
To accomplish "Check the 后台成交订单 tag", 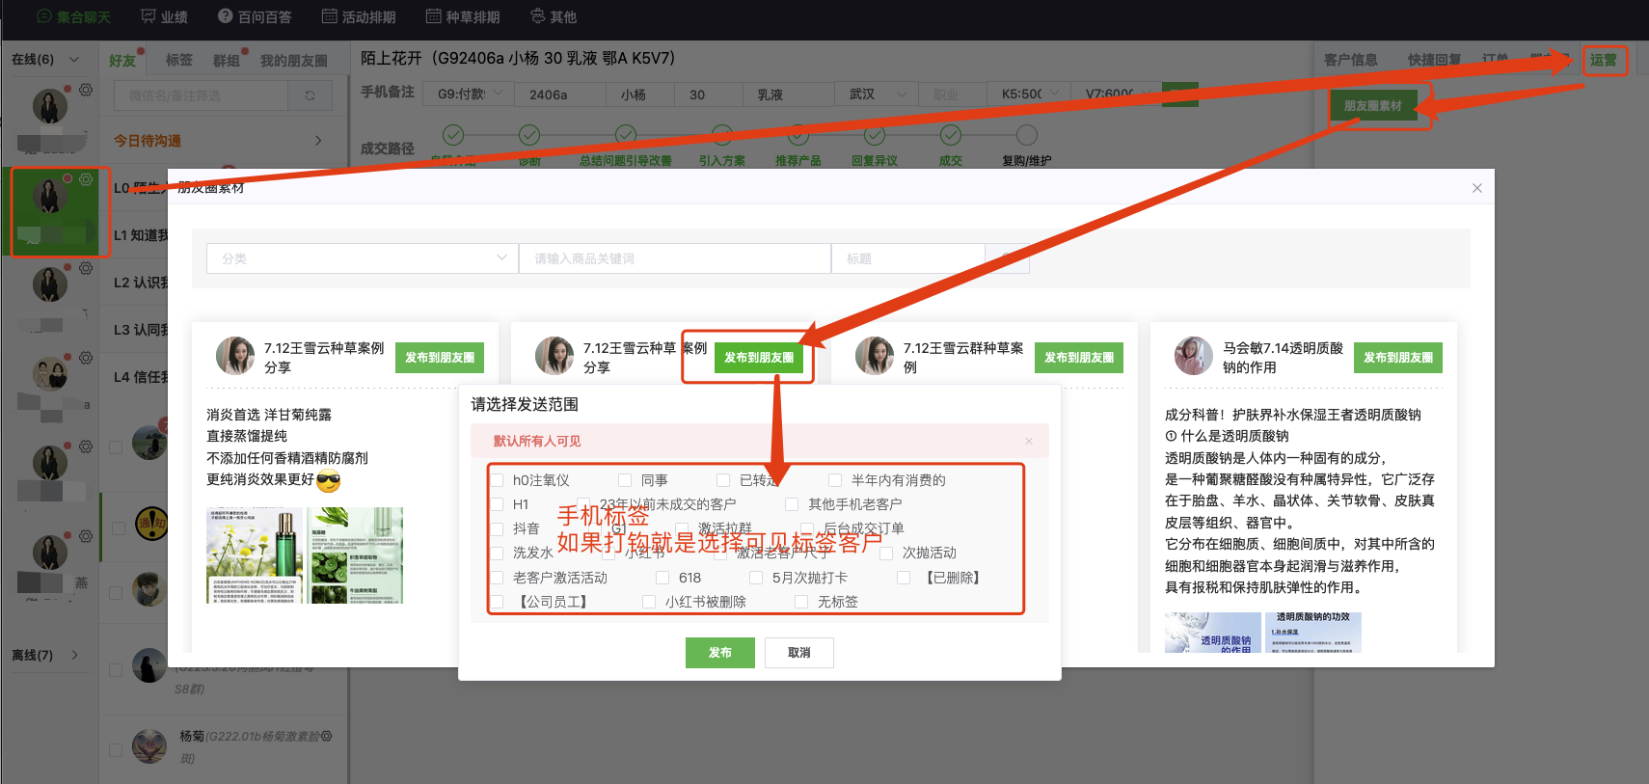I will pyautogui.click(x=808, y=528).
